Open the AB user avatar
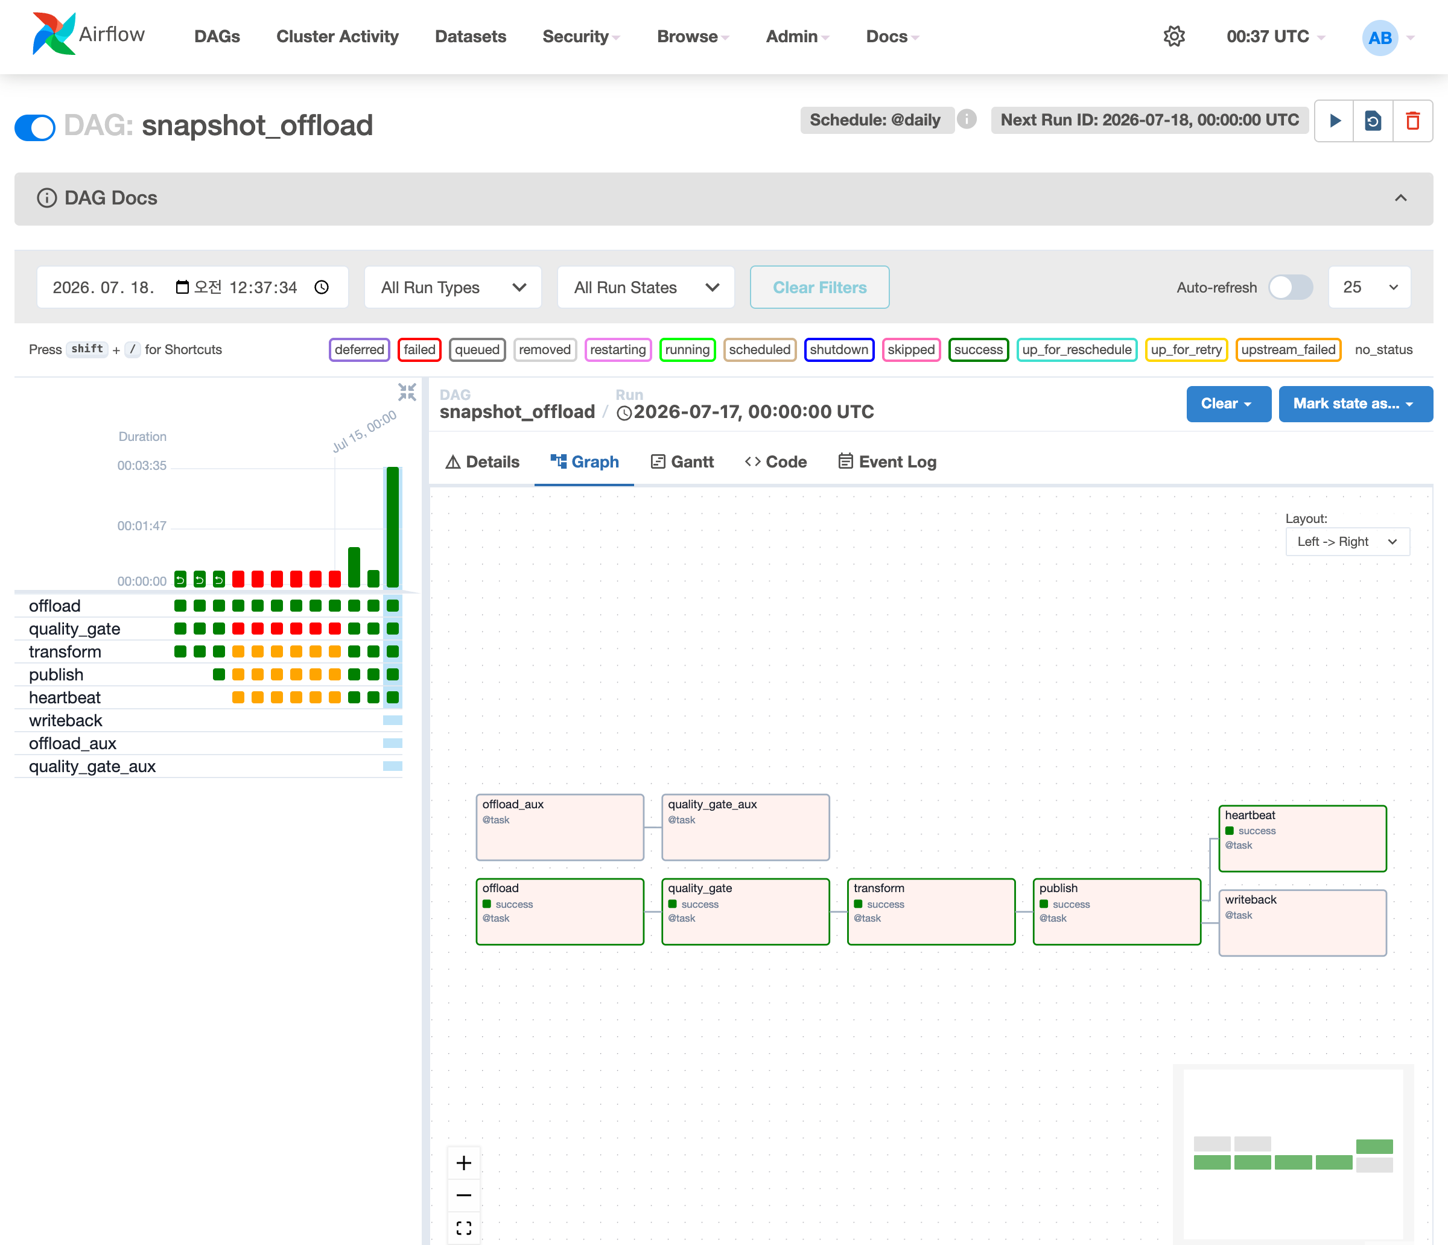 click(x=1379, y=38)
